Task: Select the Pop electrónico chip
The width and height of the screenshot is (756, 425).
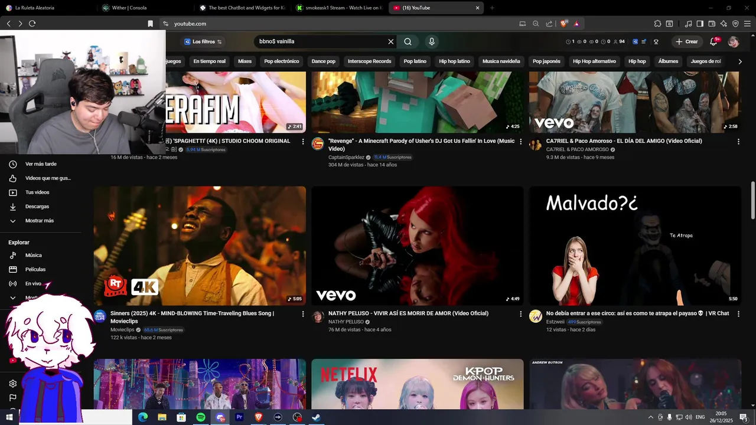Action: click(x=282, y=61)
